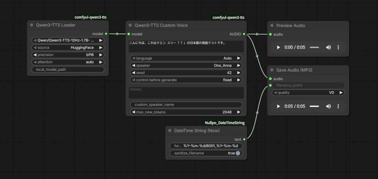Click the instruct text area
Image resolution: width=378 pixels, height=179 pixels.
(186, 93)
